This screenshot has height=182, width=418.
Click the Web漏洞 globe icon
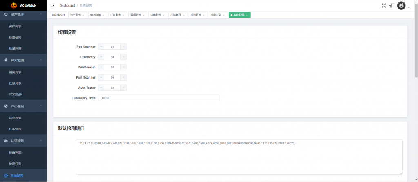(6, 106)
